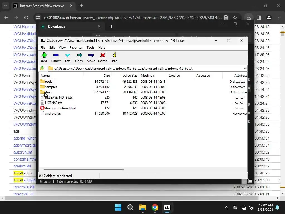
Task: Click the red Delete icon
Action: click(x=102, y=57)
